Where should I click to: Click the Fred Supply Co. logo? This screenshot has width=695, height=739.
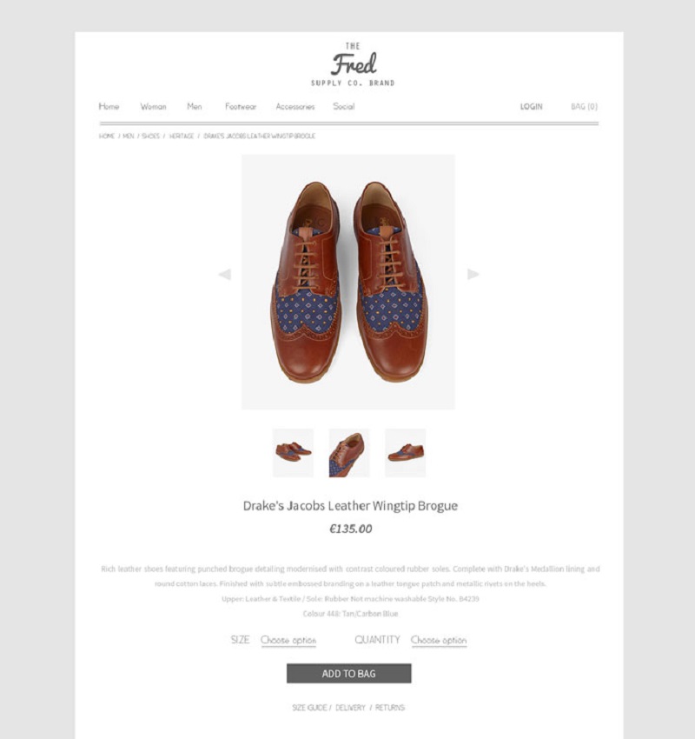click(353, 64)
